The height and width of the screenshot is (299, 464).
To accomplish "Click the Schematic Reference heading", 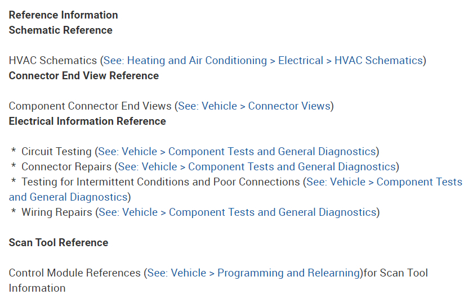I will [60, 30].
